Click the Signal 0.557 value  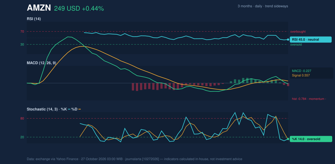301,75
